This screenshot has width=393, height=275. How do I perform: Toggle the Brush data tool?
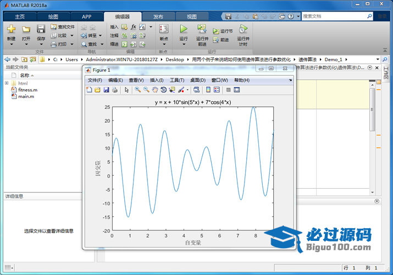[x=180, y=90]
